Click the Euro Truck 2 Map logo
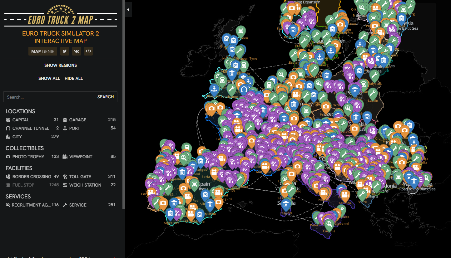The image size is (451, 258). (61, 16)
